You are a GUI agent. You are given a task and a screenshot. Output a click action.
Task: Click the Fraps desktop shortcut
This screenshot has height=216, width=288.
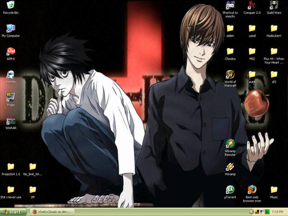(x=11, y=97)
